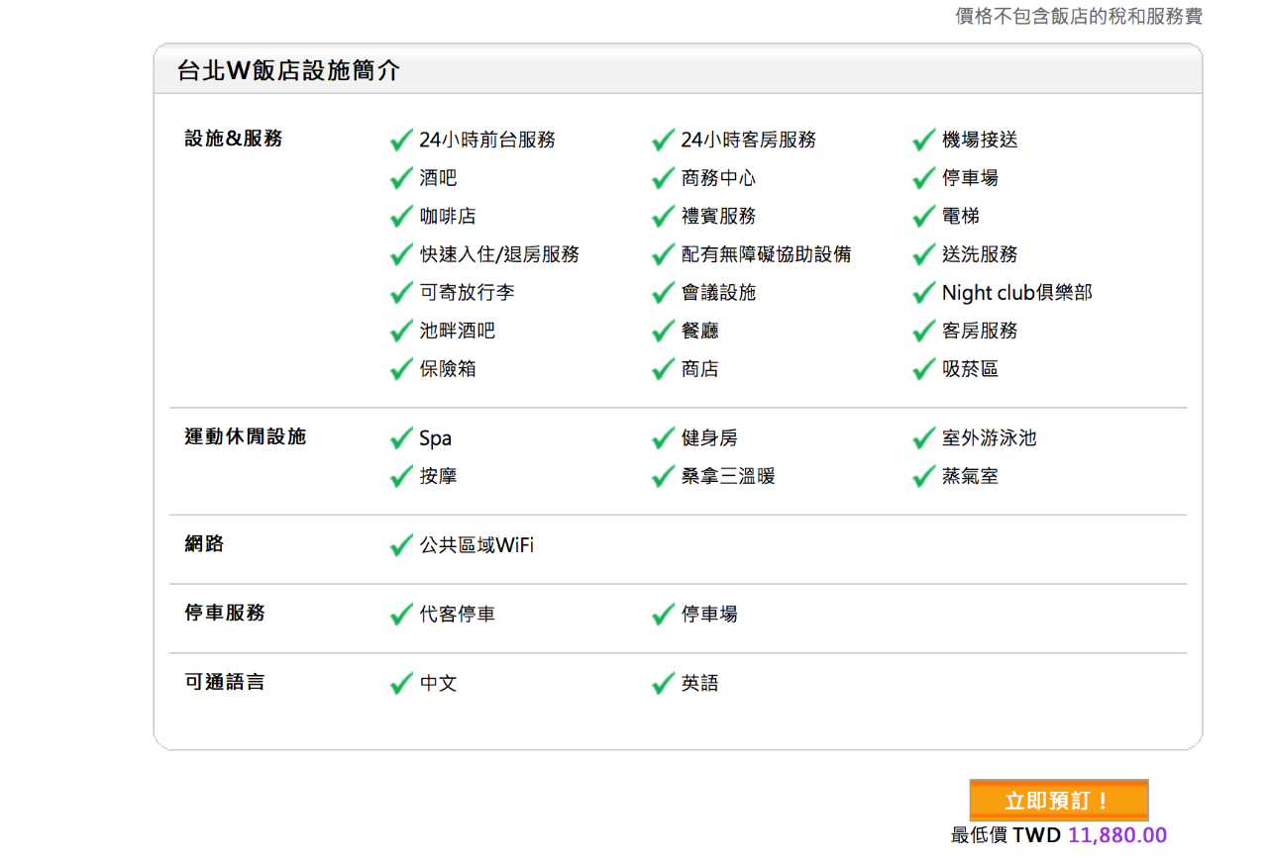
Task: Click checkmark icon beside 24小時前台服務
Action: (401, 140)
